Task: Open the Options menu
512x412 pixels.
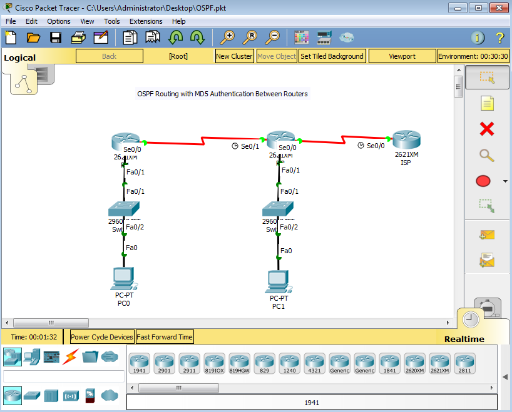Action: pyautogui.click(x=58, y=21)
